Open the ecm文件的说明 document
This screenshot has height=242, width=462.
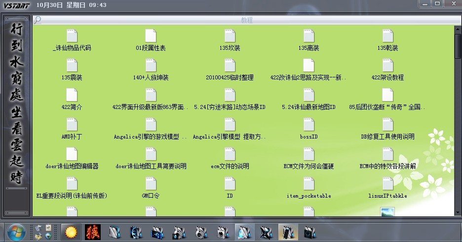pyautogui.click(x=230, y=155)
